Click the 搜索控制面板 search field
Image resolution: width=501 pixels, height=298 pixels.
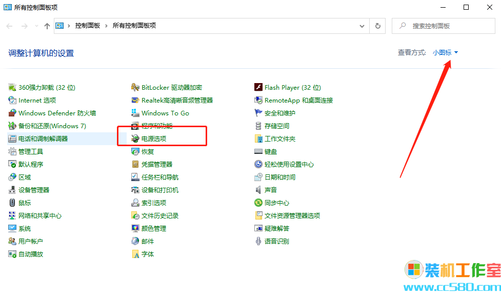[444, 26]
